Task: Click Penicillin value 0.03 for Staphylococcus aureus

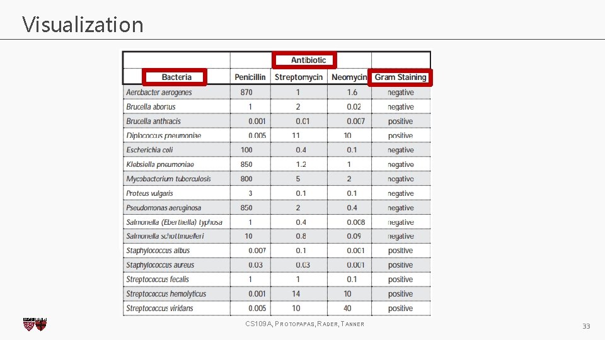Action: (x=255, y=265)
